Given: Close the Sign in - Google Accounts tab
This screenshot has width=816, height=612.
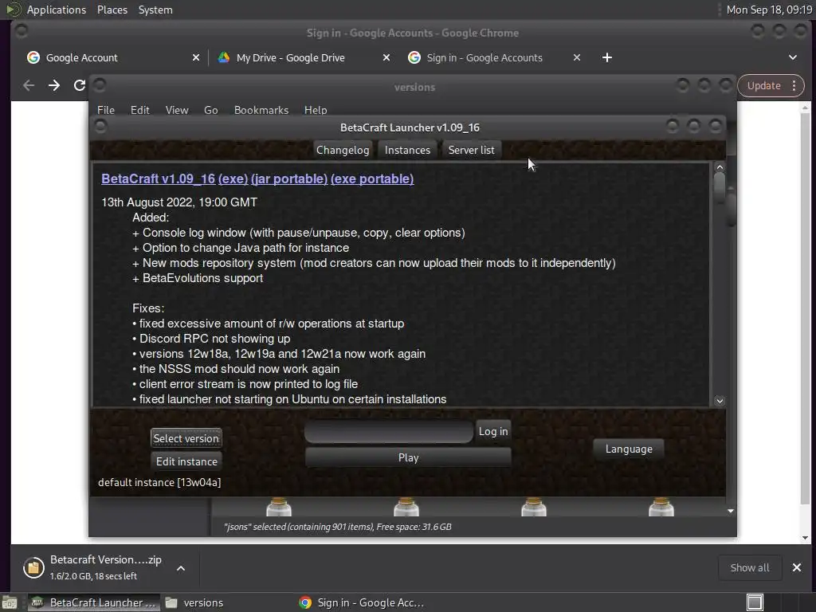Looking at the screenshot, I should (577, 57).
